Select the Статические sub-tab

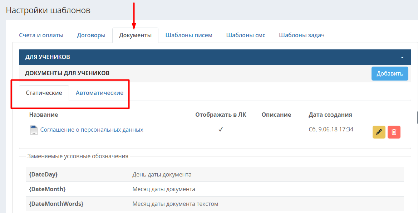coord(44,93)
